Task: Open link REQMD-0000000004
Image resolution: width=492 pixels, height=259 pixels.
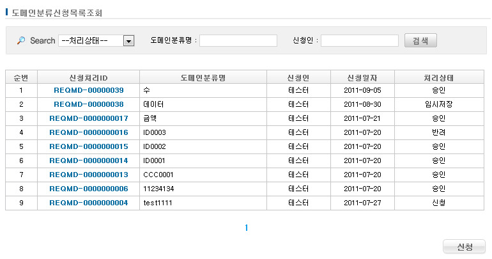Action: [89, 203]
